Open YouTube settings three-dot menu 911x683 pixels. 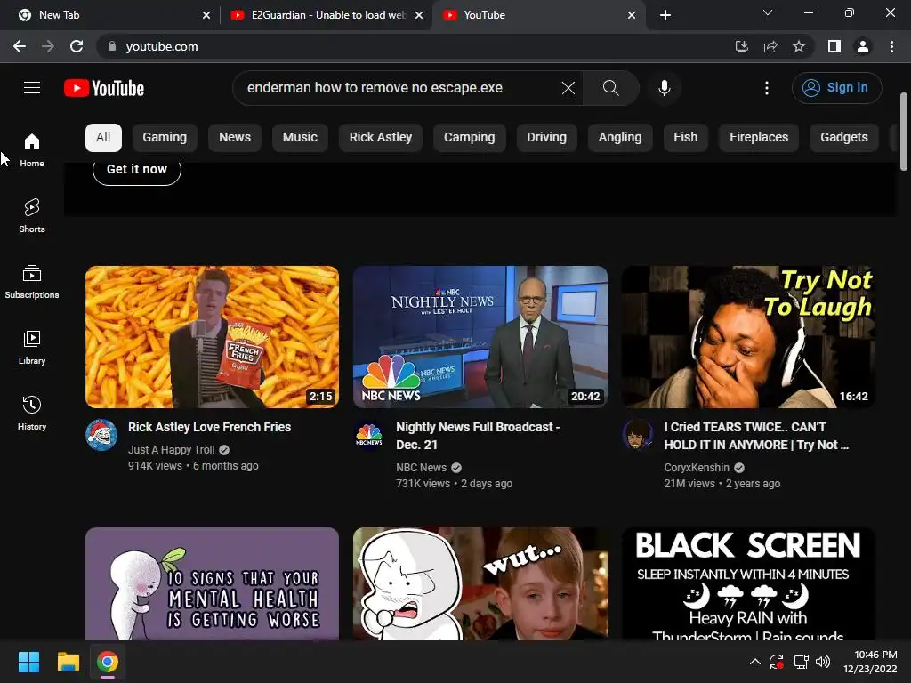pos(767,88)
